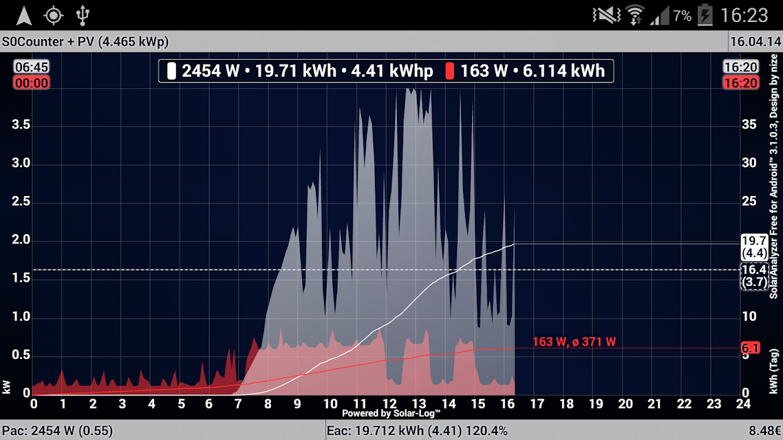The width and height of the screenshot is (783, 440).
Task: Tap the 06:45 start time label
Action: (x=32, y=67)
